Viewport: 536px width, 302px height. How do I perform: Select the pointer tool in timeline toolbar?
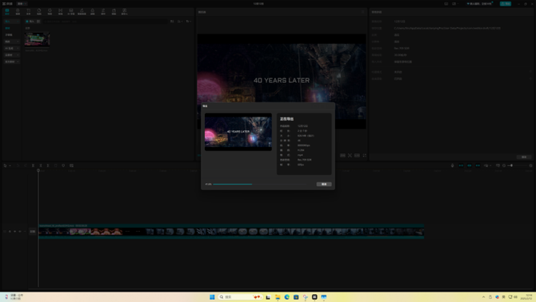pos(5,165)
